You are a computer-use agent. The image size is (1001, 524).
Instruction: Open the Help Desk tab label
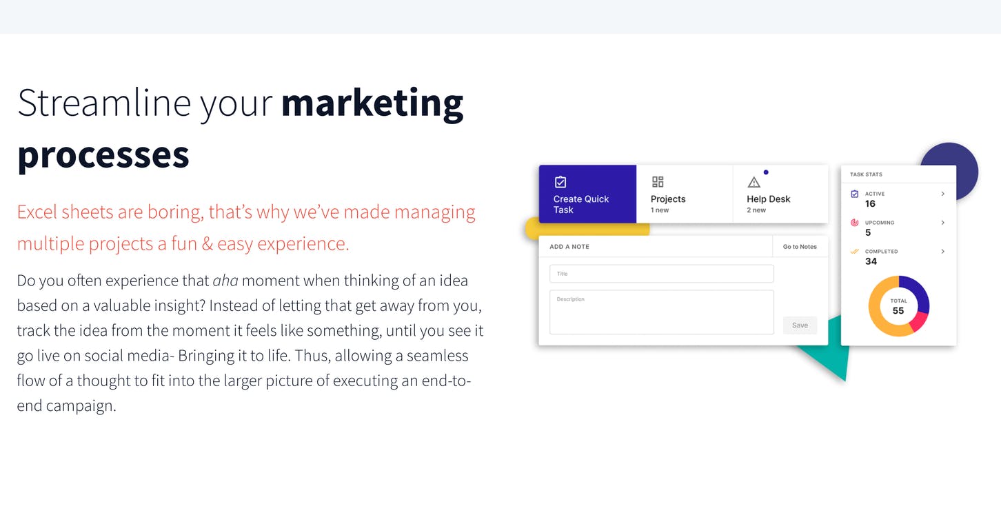click(768, 199)
